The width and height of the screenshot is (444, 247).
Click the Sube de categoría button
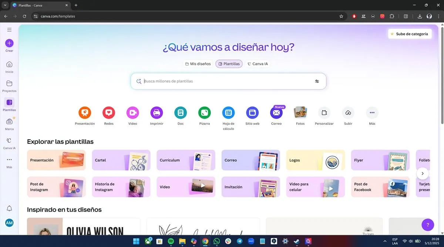click(x=410, y=34)
